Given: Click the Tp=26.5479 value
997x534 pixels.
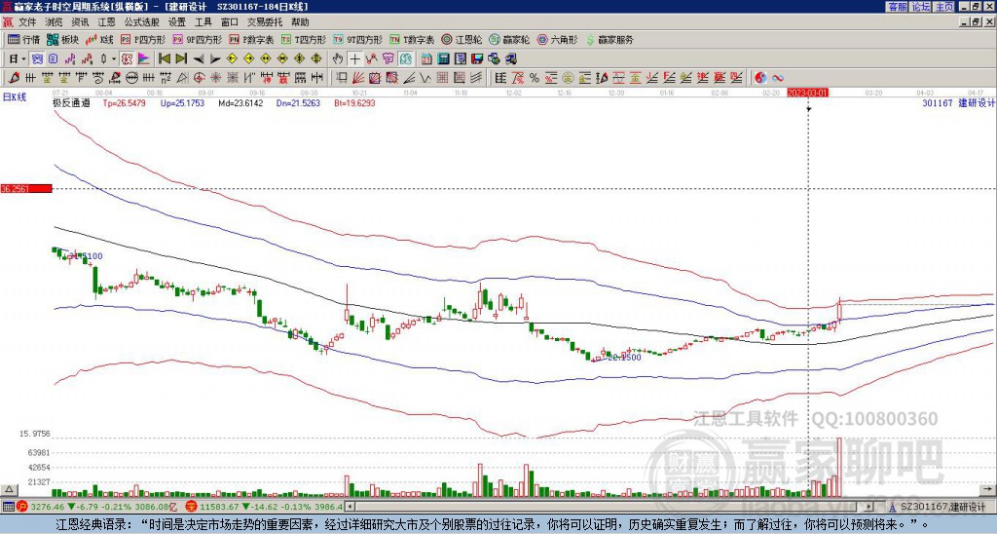Looking at the screenshot, I should 124,102.
